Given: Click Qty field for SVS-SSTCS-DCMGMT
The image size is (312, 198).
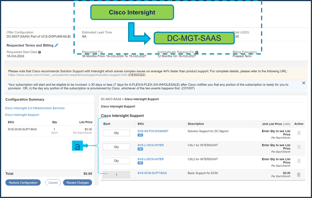Looking at the screenshot, I should (x=116, y=133).
